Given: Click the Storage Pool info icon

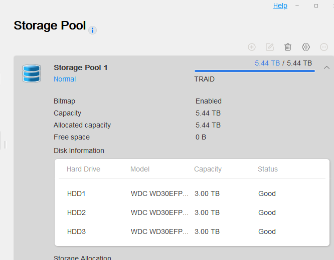Looking at the screenshot, I should tap(92, 30).
